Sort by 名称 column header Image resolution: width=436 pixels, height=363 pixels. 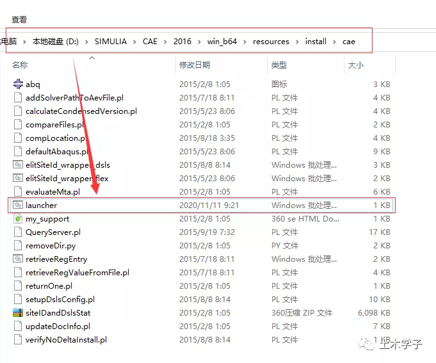20,65
